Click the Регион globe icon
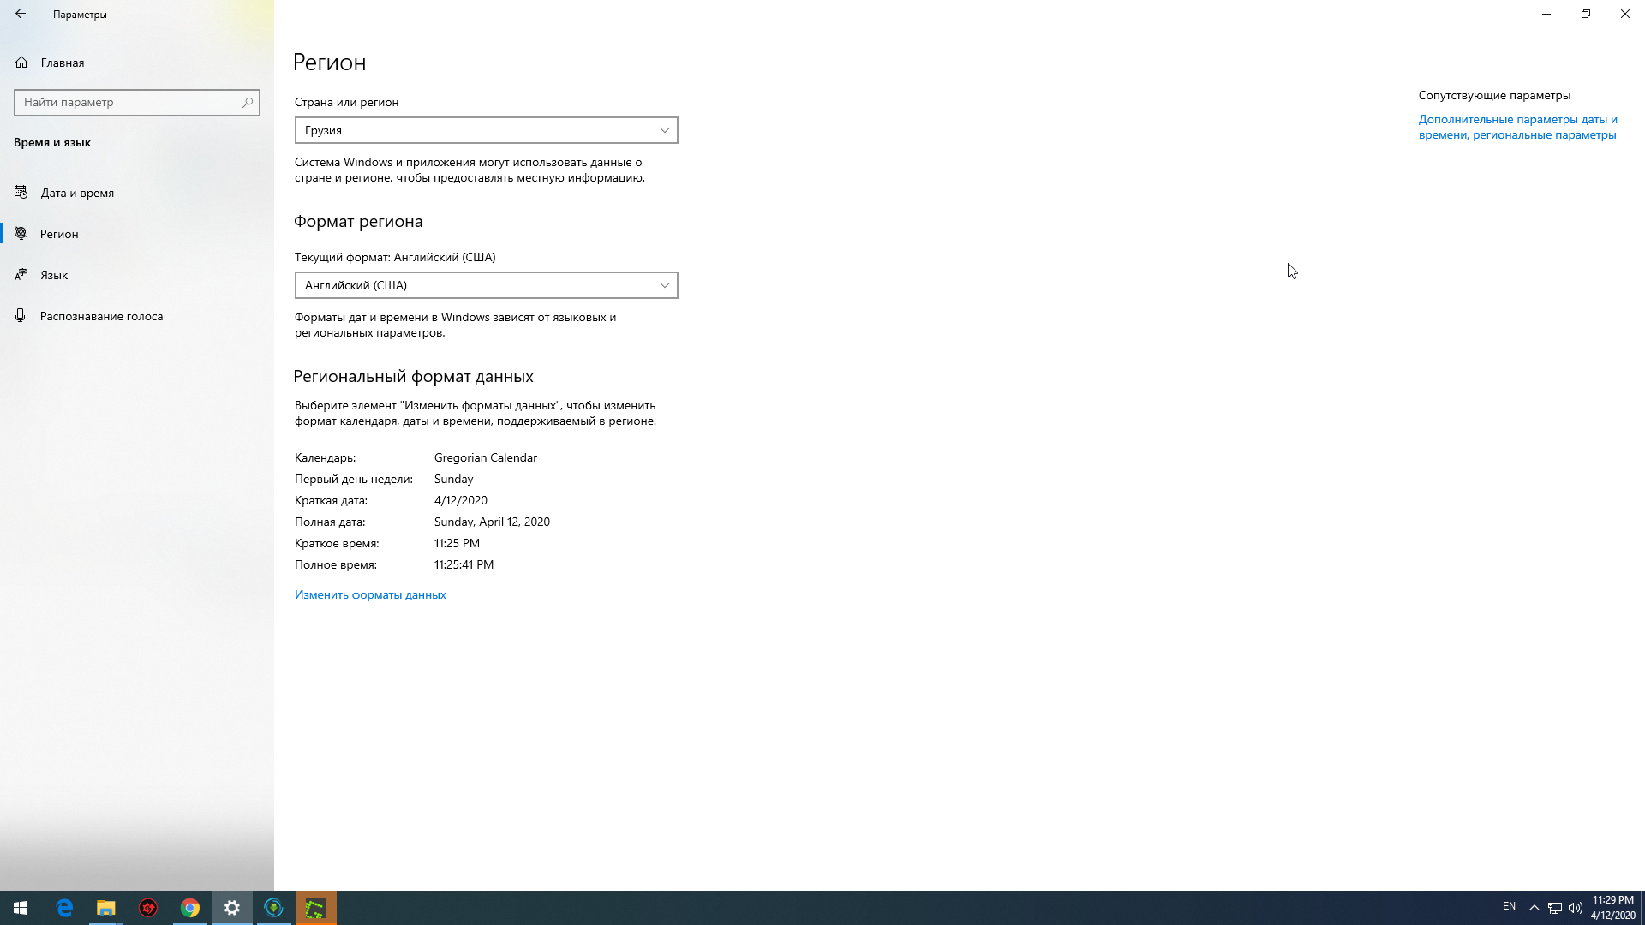Screen dimensions: 1645x925 click(x=21, y=234)
